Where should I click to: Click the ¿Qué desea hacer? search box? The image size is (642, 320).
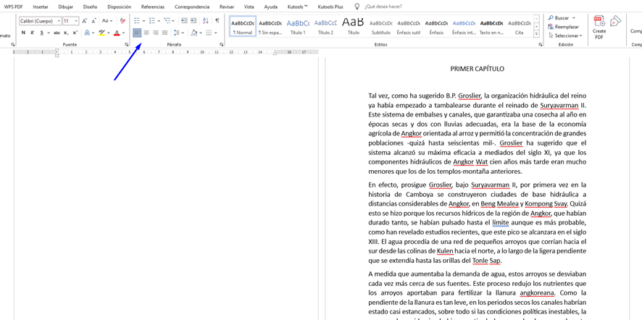(383, 7)
